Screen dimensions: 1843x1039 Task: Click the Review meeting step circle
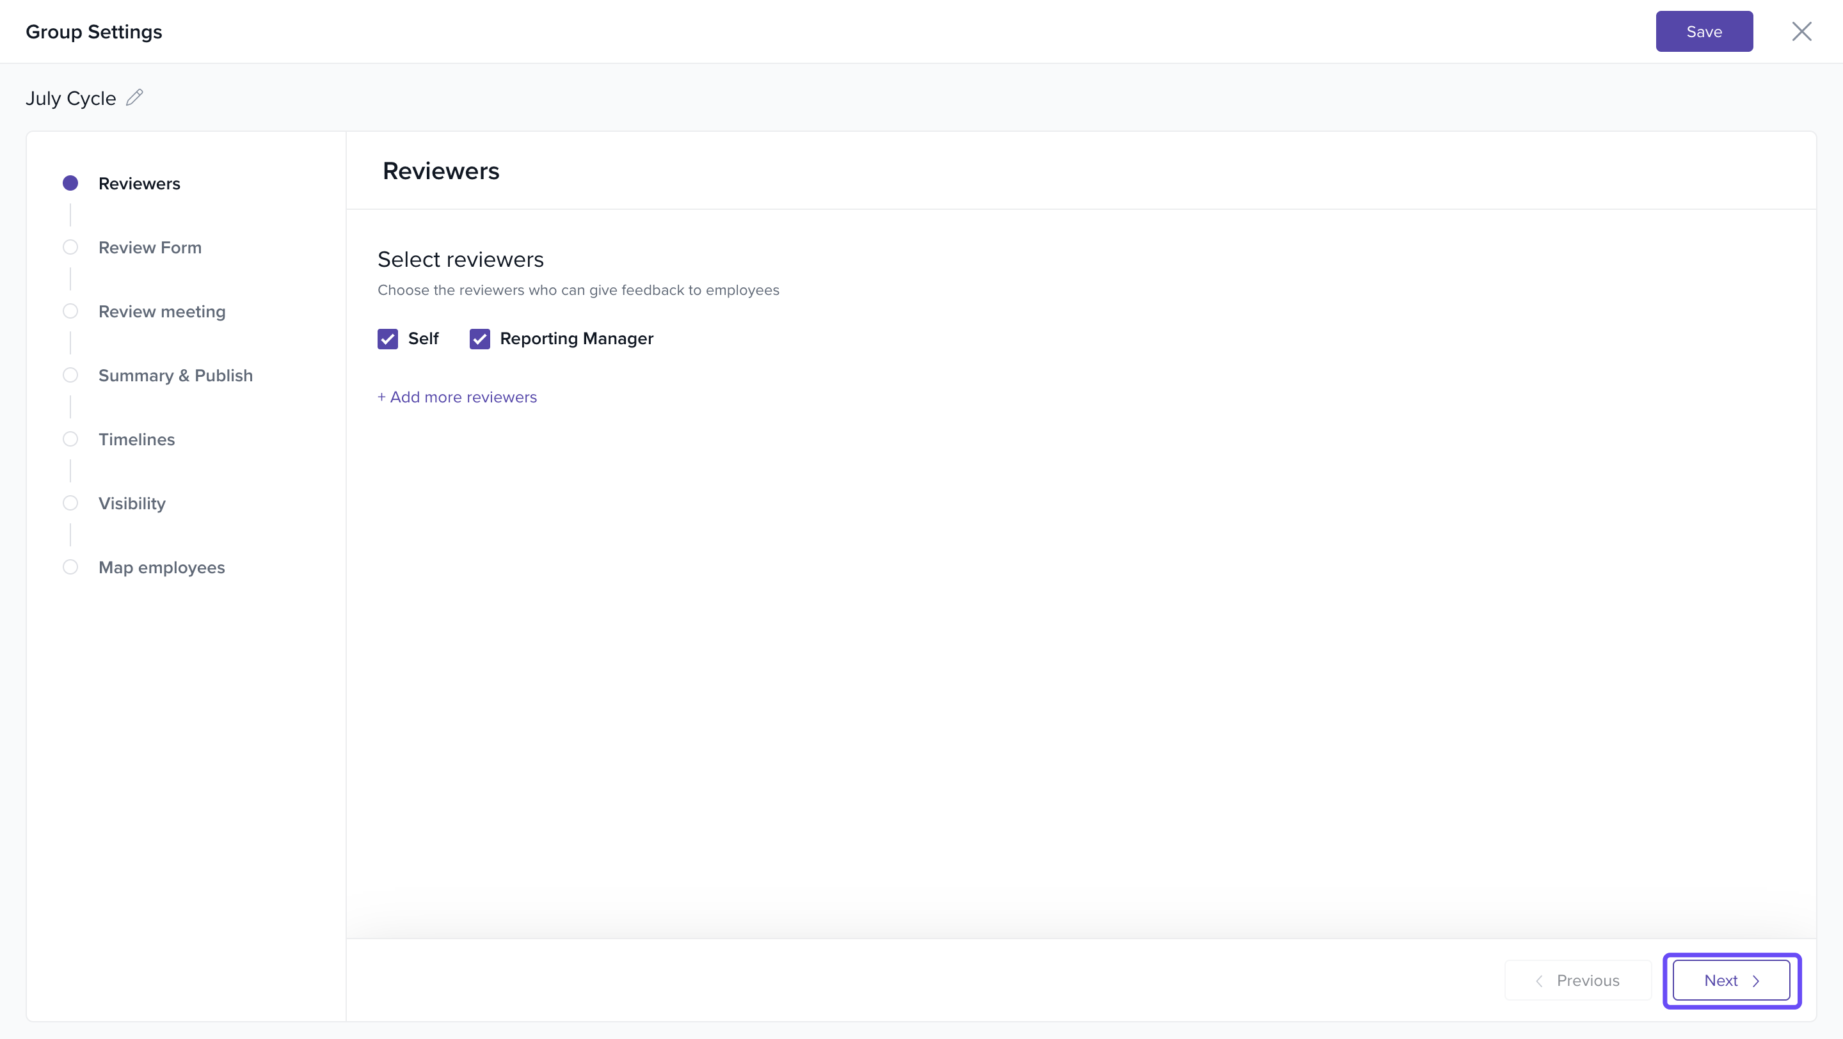(x=70, y=311)
